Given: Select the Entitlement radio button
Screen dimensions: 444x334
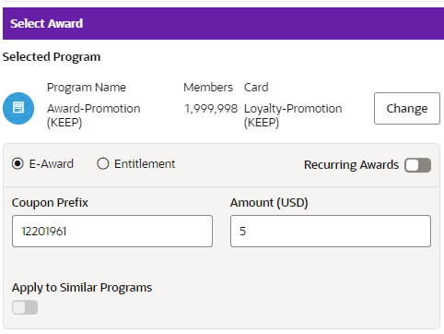Looking at the screenshot, I should [x=103, y=163].
